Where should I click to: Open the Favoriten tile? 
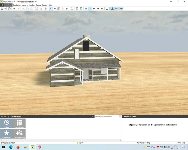click(x=7, y=134)
